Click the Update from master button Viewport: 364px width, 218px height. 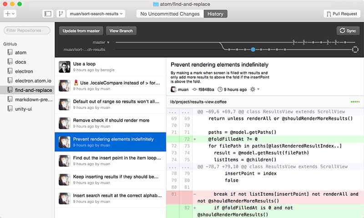81,30
